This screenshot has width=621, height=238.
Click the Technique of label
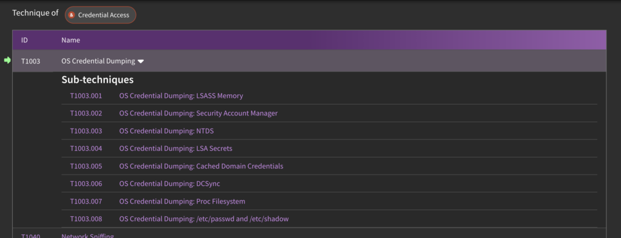[35, 13]
